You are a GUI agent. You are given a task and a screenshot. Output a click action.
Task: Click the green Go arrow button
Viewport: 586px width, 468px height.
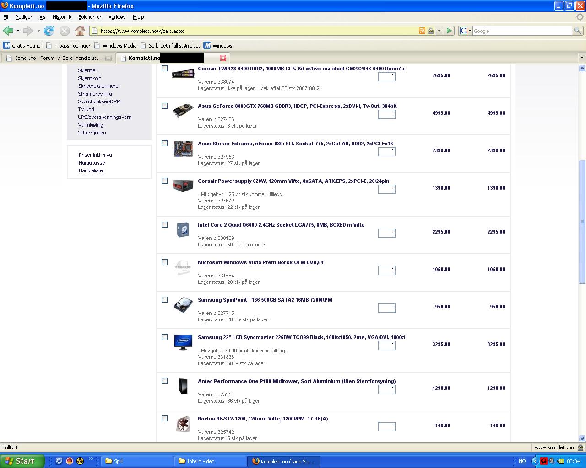449,31
